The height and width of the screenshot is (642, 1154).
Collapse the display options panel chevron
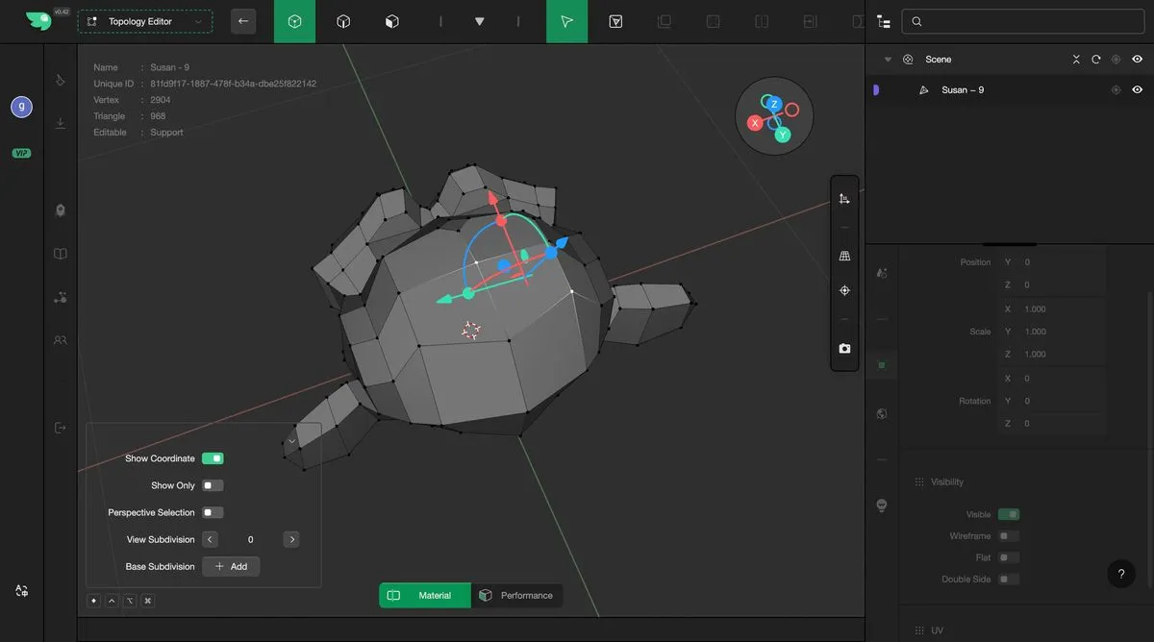[x=291, y=441]
